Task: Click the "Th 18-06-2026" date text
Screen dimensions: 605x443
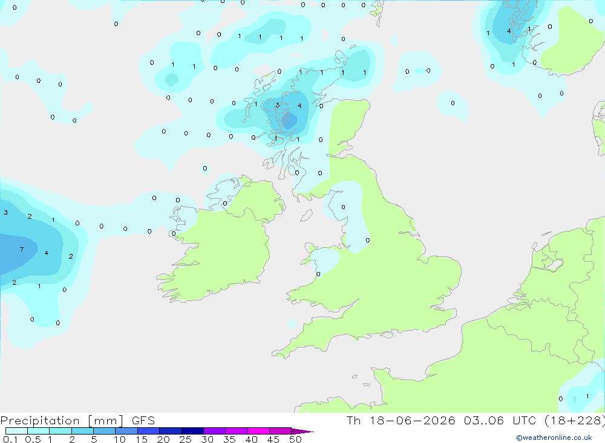Action: 401,420
